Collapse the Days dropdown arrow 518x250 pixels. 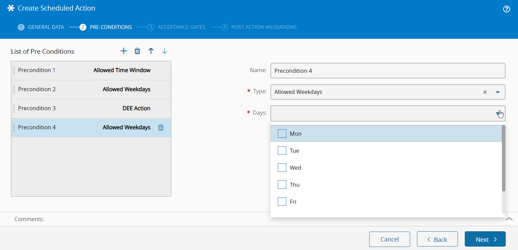click(x=497, y=113)
